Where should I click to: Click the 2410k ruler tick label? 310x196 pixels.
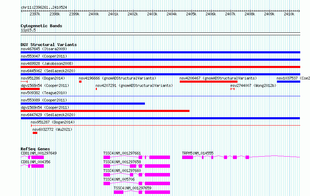click(289, 14)
